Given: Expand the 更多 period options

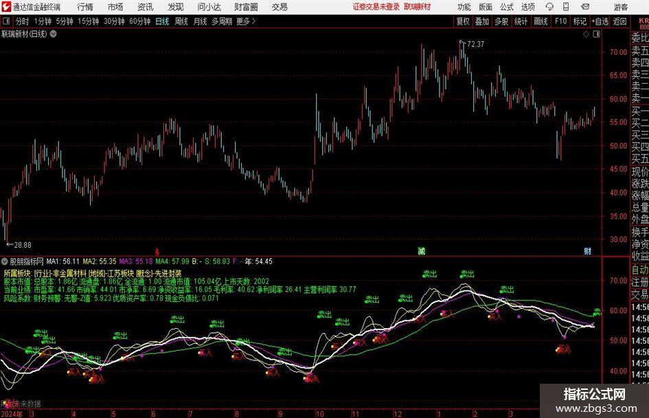Looking at the screenshot, I should point(247,21).
